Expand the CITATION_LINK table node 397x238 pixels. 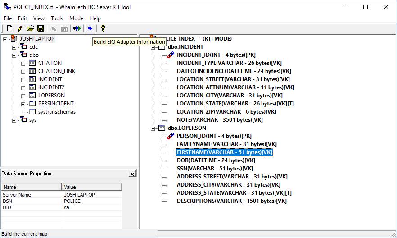click(23, 72)
